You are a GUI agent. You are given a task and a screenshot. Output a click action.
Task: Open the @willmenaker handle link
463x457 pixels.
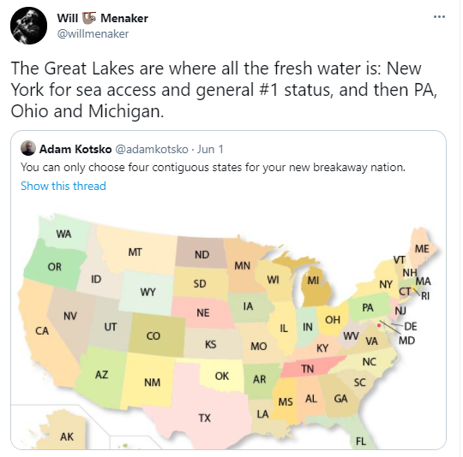[93, 34]
